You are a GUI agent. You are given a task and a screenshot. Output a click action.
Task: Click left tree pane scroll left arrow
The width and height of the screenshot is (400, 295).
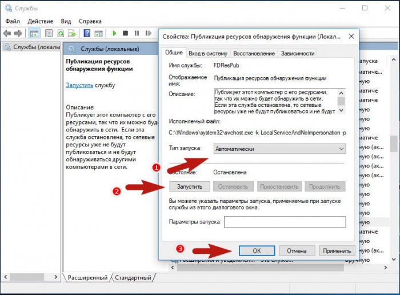(6, 277)
